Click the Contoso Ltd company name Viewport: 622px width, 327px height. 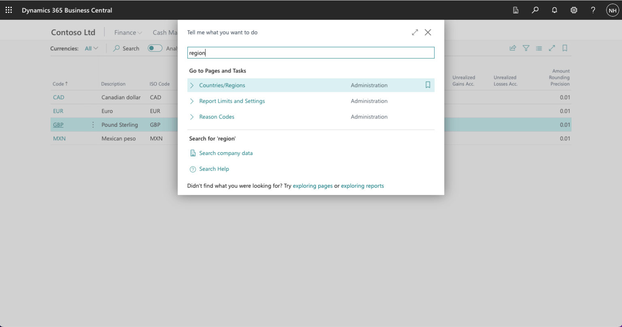(x=73, y=32)
